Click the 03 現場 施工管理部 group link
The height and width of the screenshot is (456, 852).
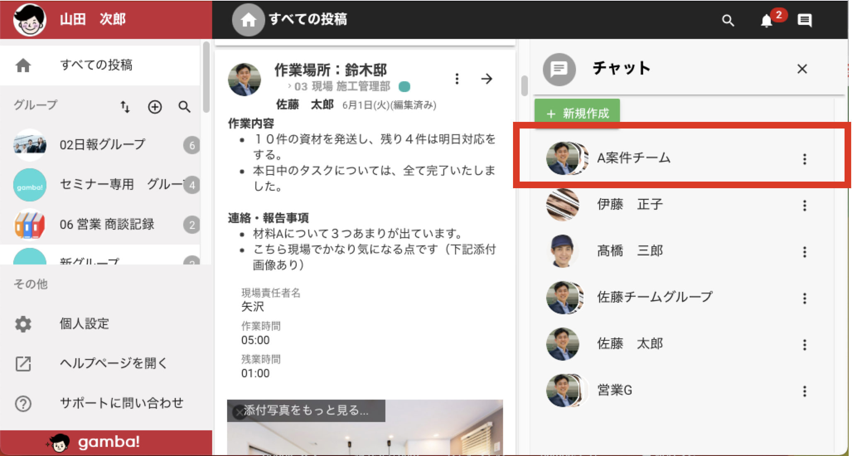pyautogui.click(x=342, y=86)
